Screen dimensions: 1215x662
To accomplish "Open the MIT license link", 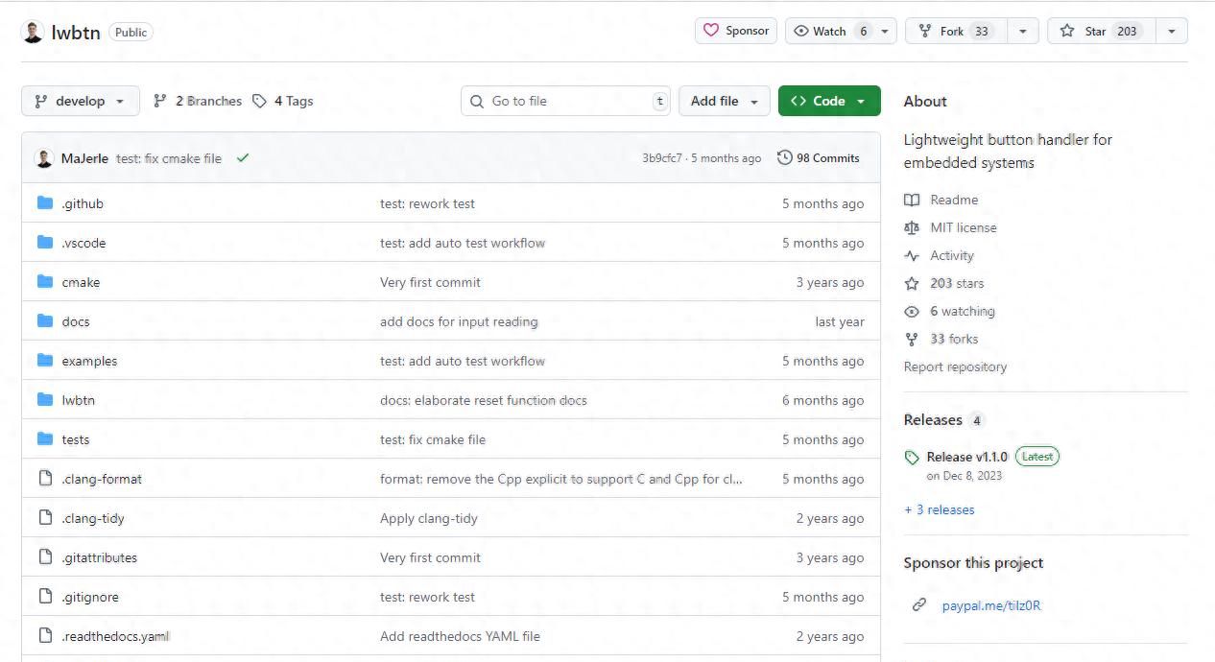I will [963, 227].
